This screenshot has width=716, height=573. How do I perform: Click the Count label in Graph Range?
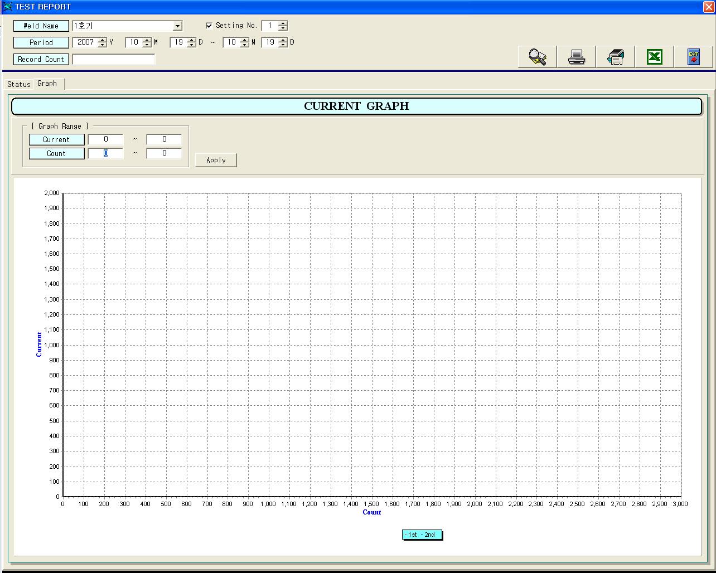56,153
